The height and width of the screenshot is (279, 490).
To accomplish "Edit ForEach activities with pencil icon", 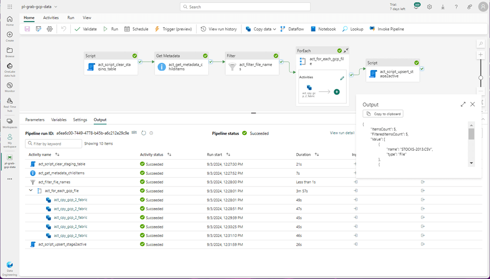I will coord(342,78).
